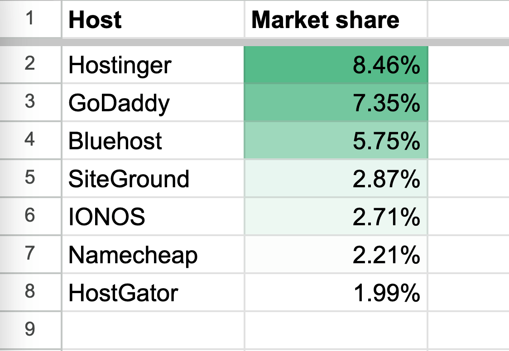Click the row 5 header number
The width and height of the screenshot is (509, 351).
tap(30, 178)
